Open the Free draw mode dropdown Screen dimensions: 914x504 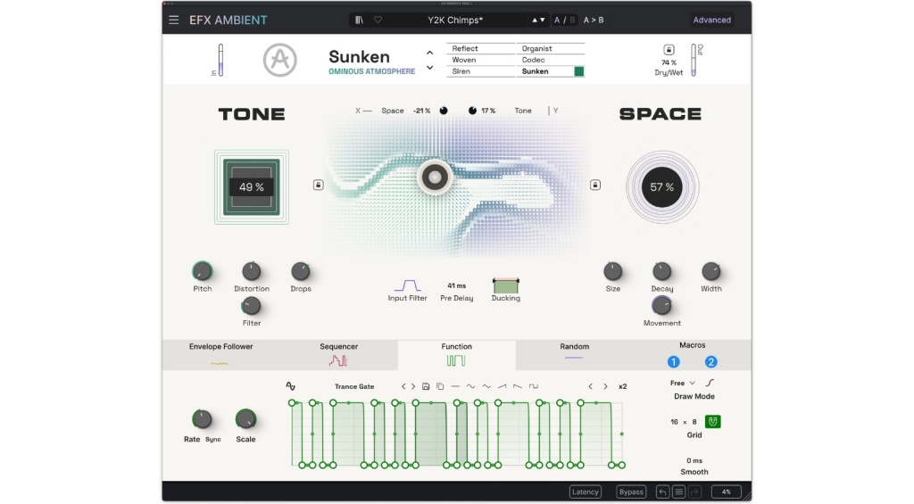point(683,383)
